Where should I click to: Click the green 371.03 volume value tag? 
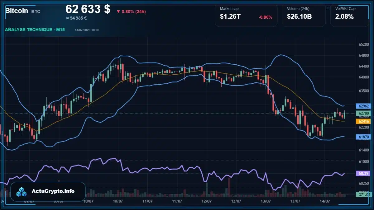click(363, 194)
